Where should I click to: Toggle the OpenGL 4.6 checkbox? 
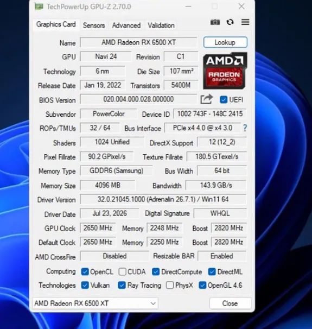[202, 285]
